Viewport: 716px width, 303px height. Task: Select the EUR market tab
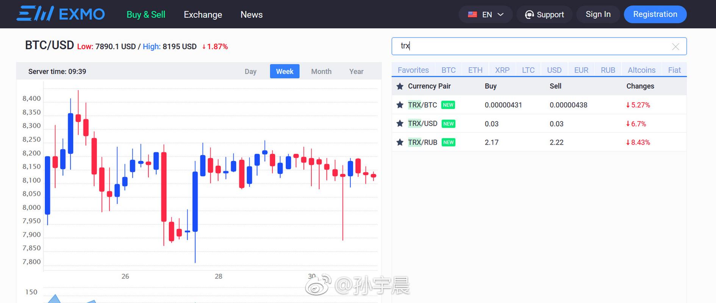[581, 70]
